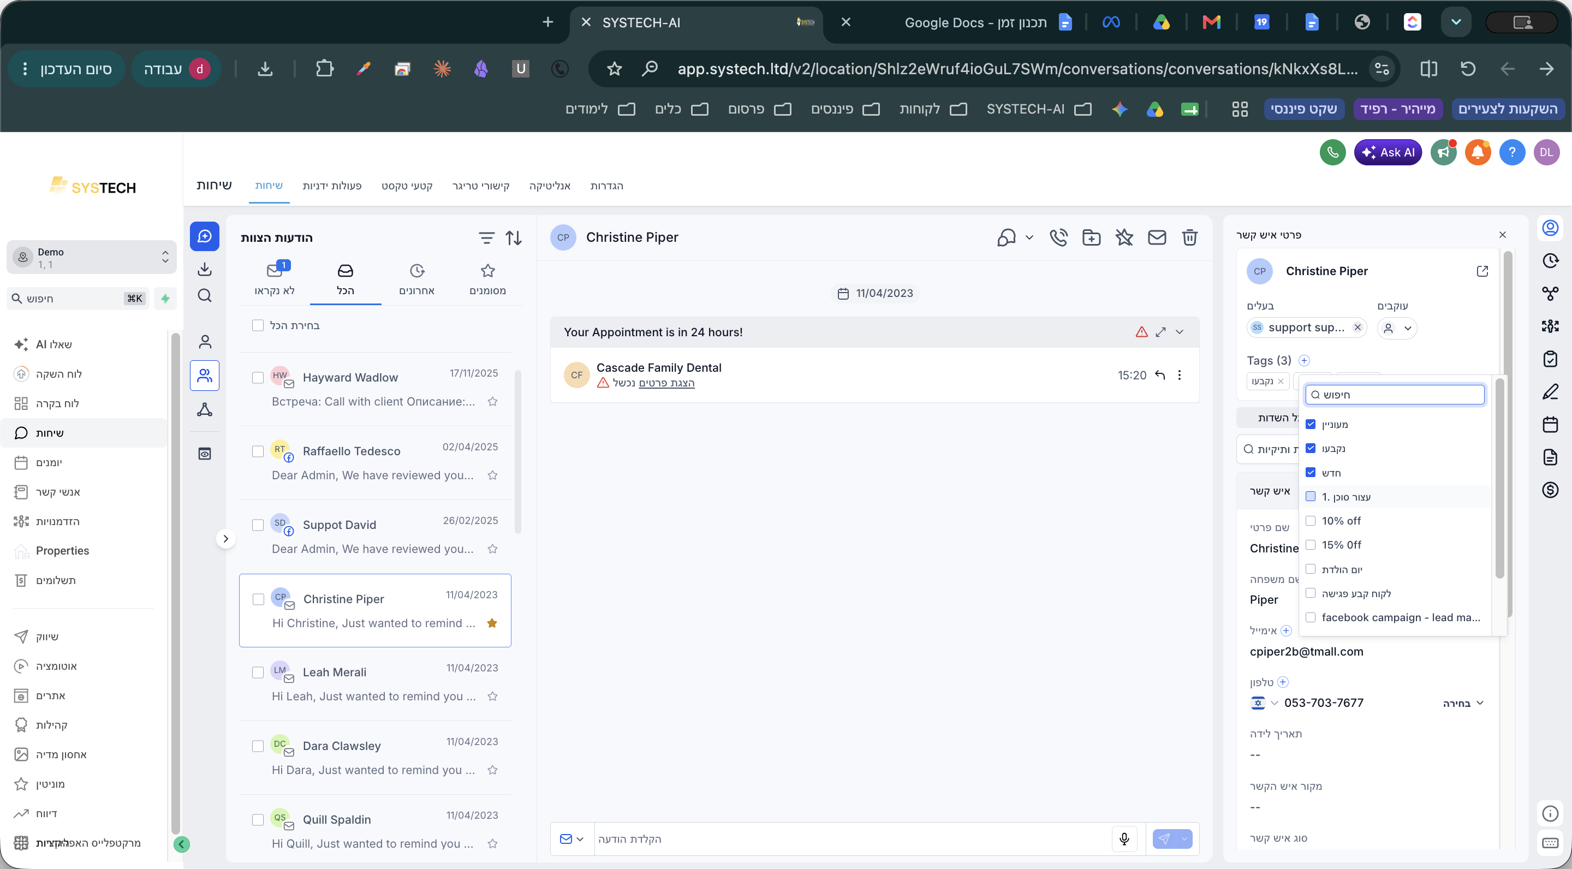Expand the conversation list panel arrow
Image resolution: width=1572 pixels, height=869 pixels.
tap(226, 539)
